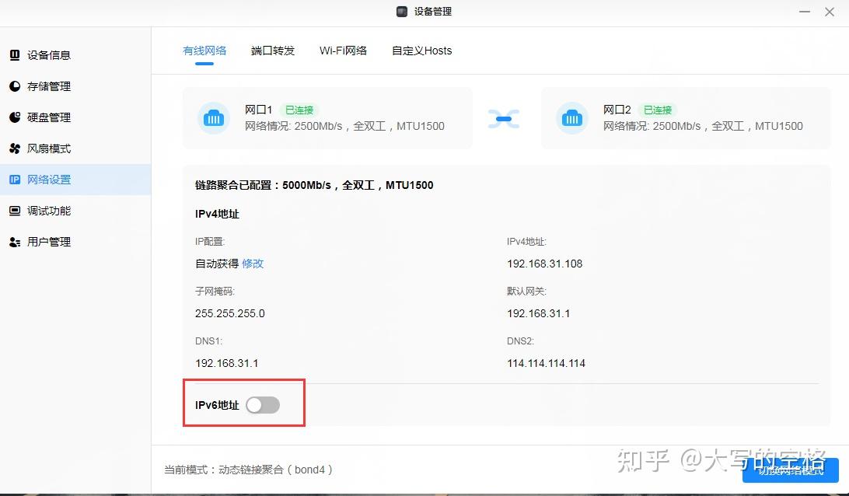
Task: Open the Wi-Fi网络 tab
Action: (x=343, y=50)
